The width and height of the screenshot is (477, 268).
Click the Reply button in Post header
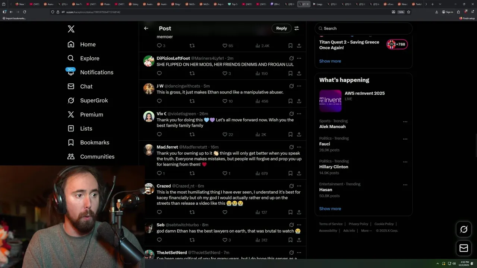tap(281, 28)
